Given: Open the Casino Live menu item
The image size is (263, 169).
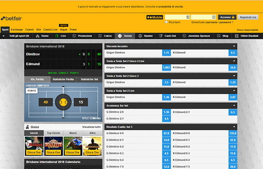Looking at the screenshot, I should point(50,30).
